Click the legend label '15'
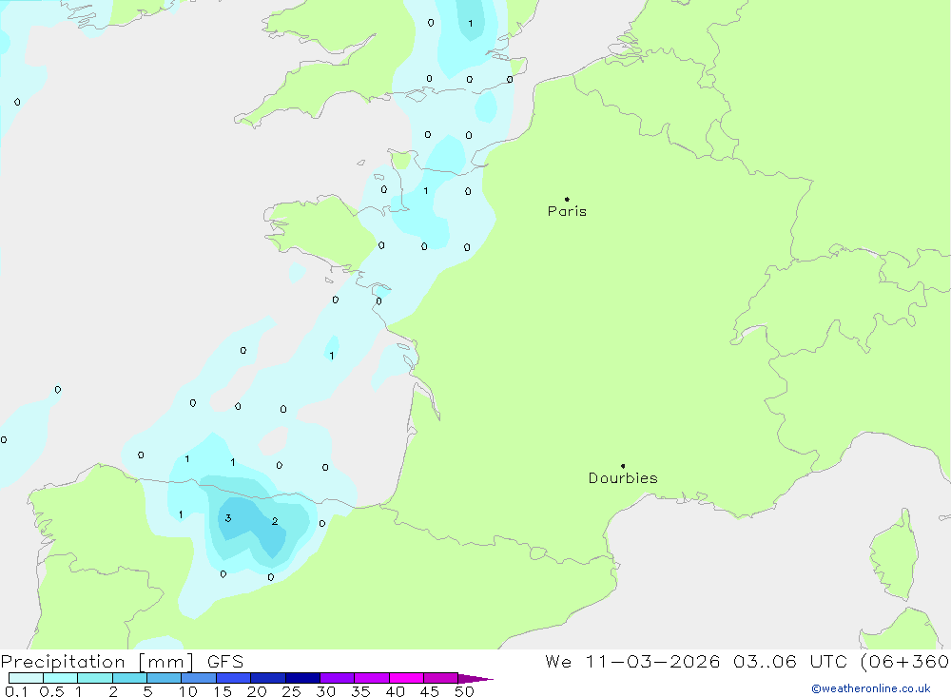The height and width of the screenshot is (697, 951). [223, 691]
